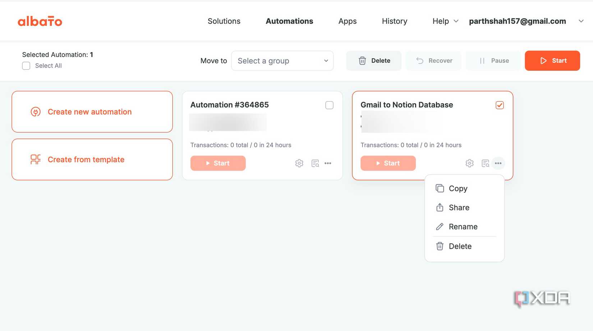Expand the Help menu
Viewport: 593px width, 331px height.
coord(445,21)
